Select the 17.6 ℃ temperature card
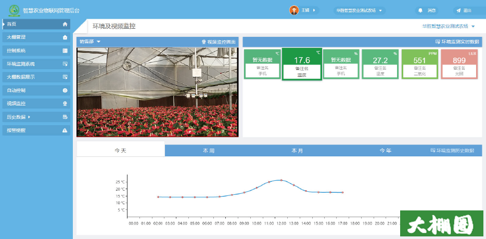Viewport: 486px width, 239px height. (302, 64)
